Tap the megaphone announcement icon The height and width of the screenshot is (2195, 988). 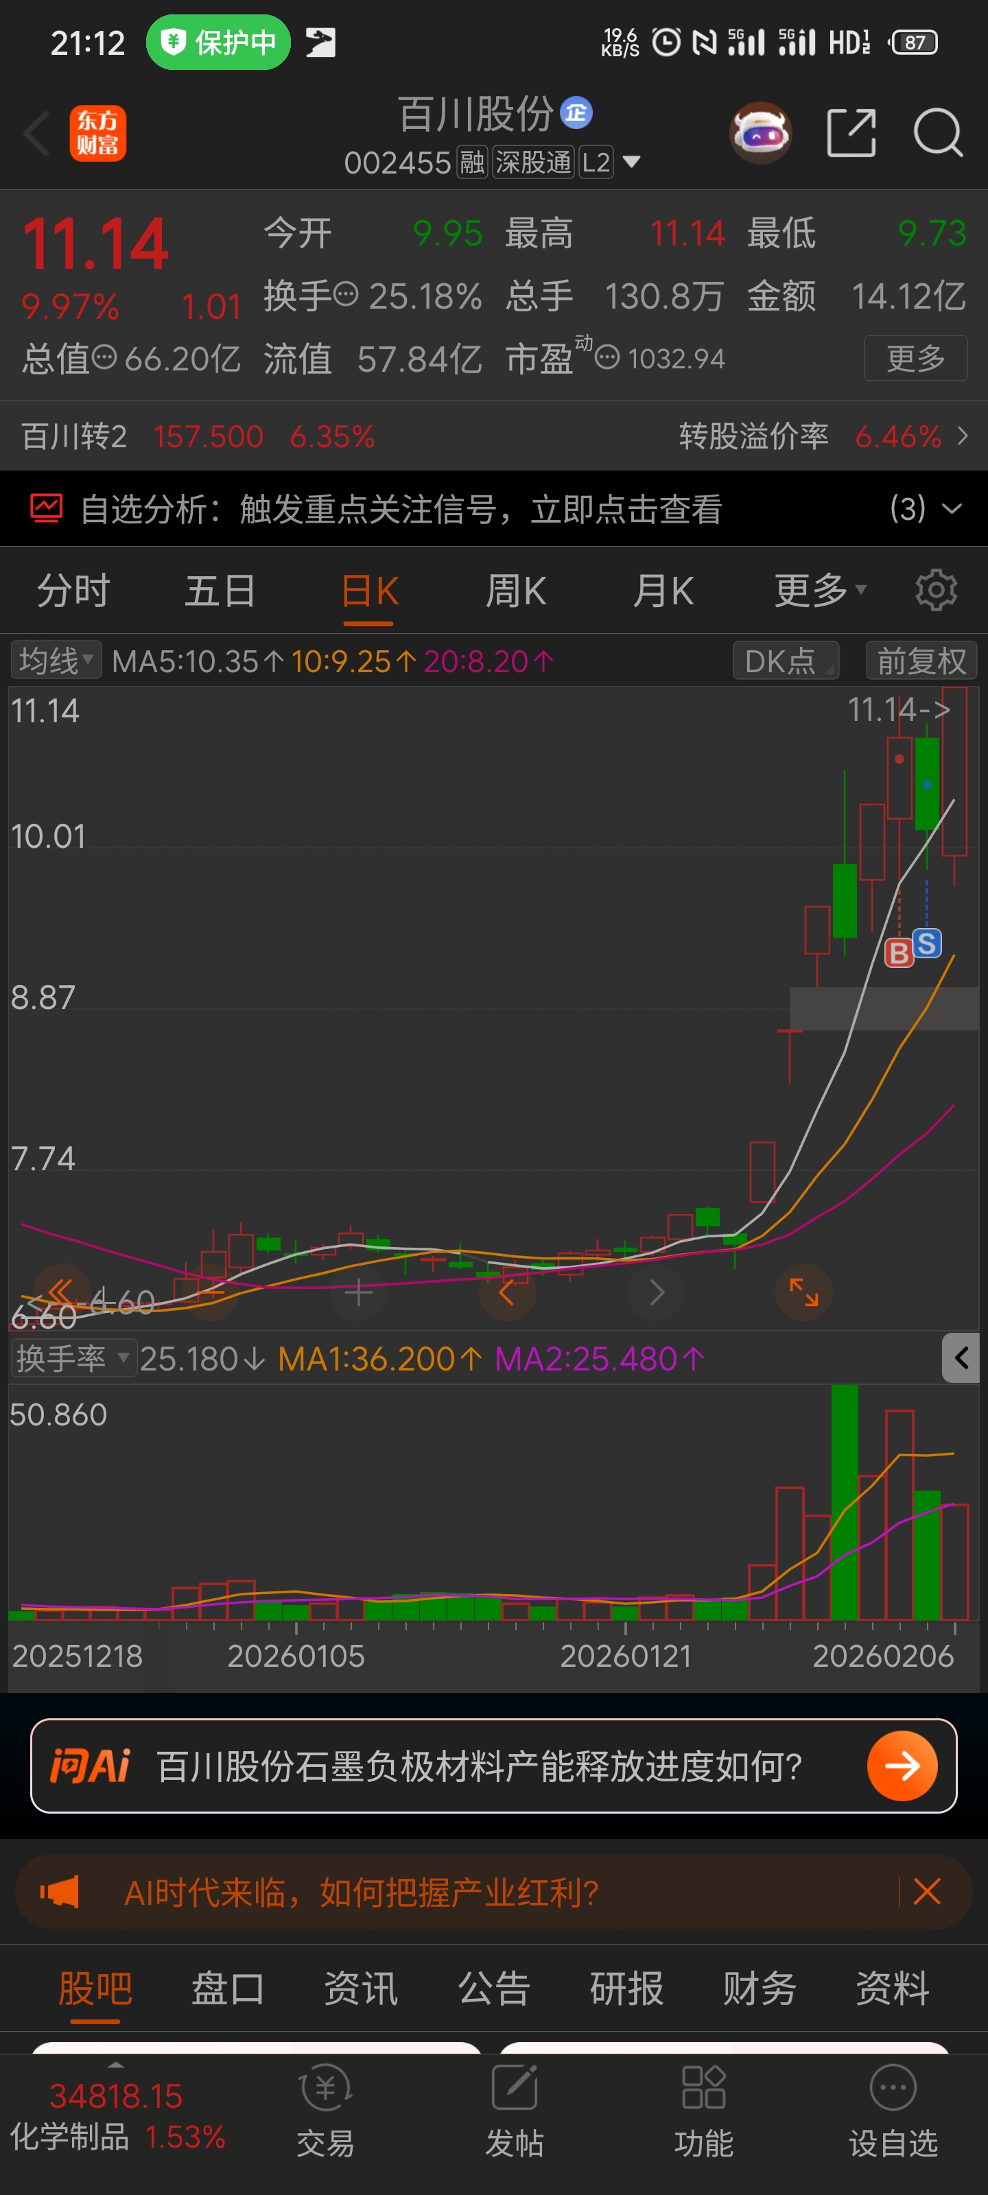(x=60, y=1892)
